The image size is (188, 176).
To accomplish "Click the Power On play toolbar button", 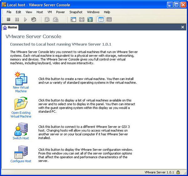I will (25, 19).
